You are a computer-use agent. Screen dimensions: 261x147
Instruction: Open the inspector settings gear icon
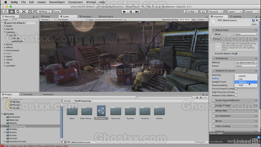point(257,20)
